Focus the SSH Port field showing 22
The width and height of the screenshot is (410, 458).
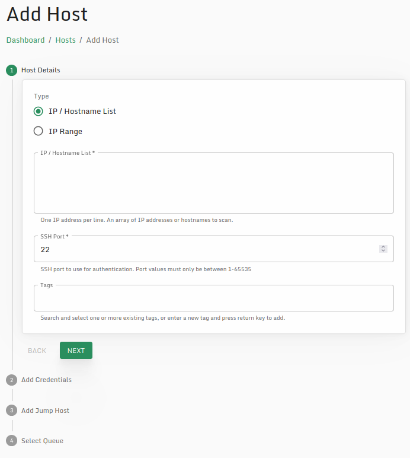tap(214, 249)
